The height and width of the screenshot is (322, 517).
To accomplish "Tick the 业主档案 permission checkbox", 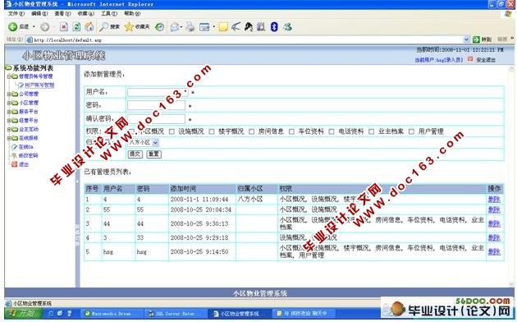I will (x=371, y=131).
